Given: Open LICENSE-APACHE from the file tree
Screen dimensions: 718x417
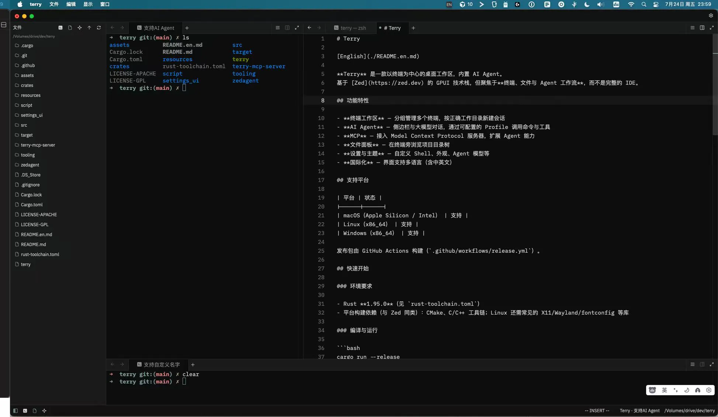Looking at the screenshot, I should point(58,215).
